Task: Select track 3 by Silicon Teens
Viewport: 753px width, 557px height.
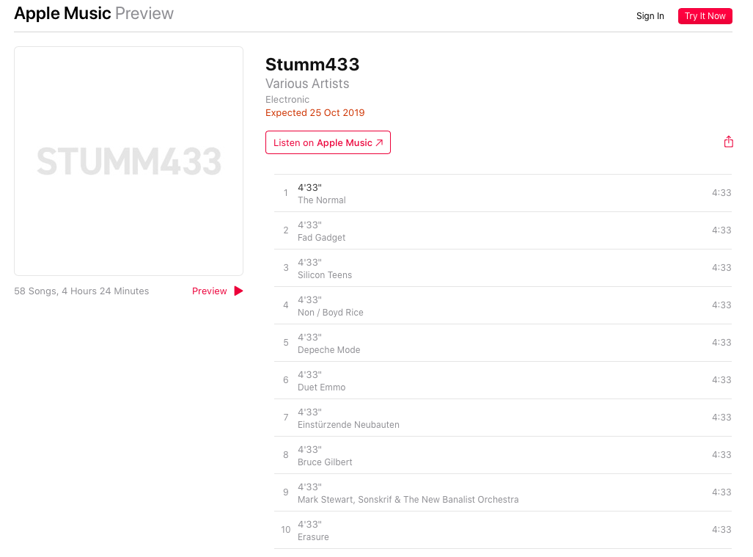Action: 503,268
